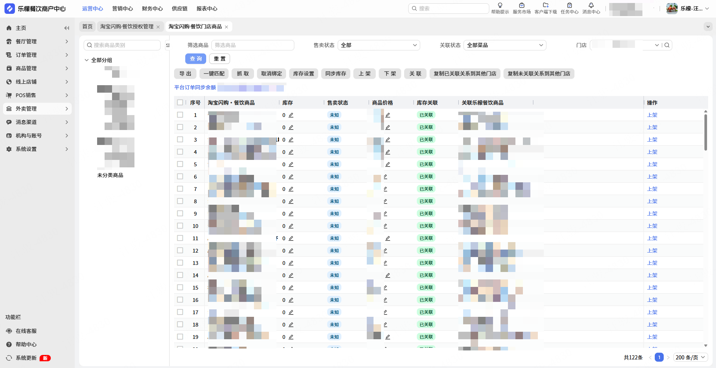Close the 淘宝闪购·餐饮门店商品 tab
Viewport: 716px width, 368px height.
click(226, 27)
